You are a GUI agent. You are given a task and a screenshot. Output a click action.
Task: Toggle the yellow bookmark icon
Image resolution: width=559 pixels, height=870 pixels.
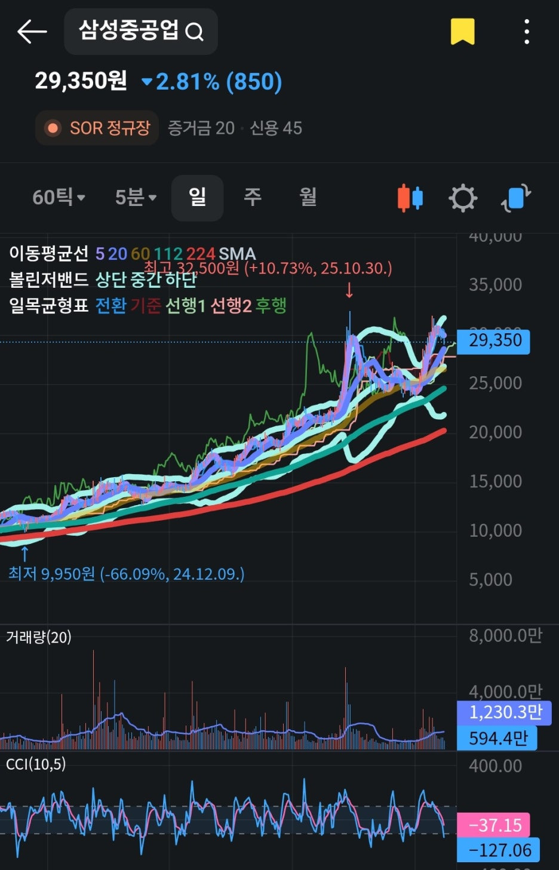[x=462, y=32]
